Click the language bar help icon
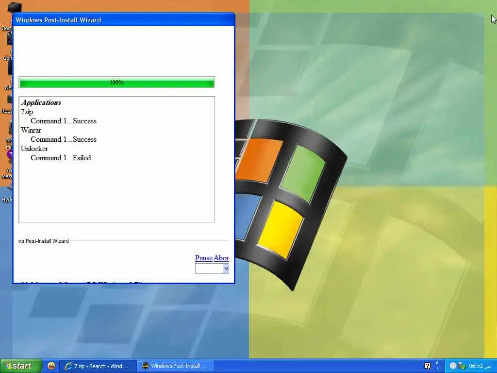The height and width of the screenshot is (373, 497). coord(427,366)
